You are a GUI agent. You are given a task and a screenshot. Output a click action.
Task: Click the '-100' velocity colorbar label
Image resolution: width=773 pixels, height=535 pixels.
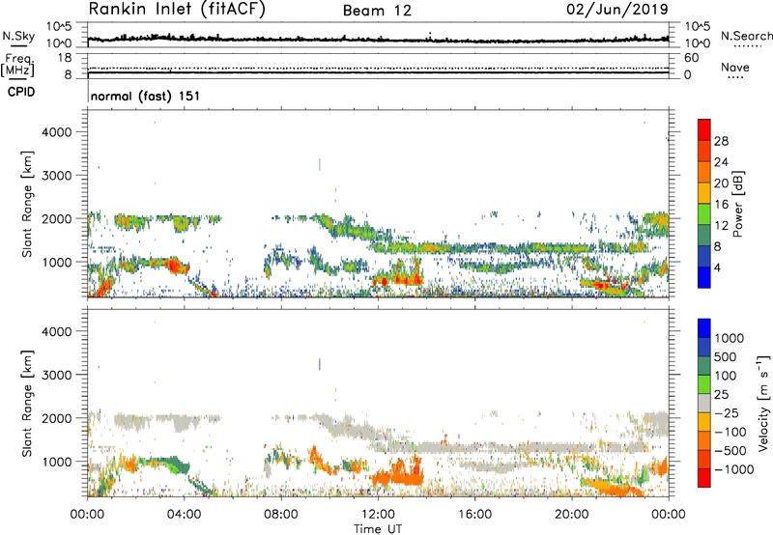pos(730,432)
